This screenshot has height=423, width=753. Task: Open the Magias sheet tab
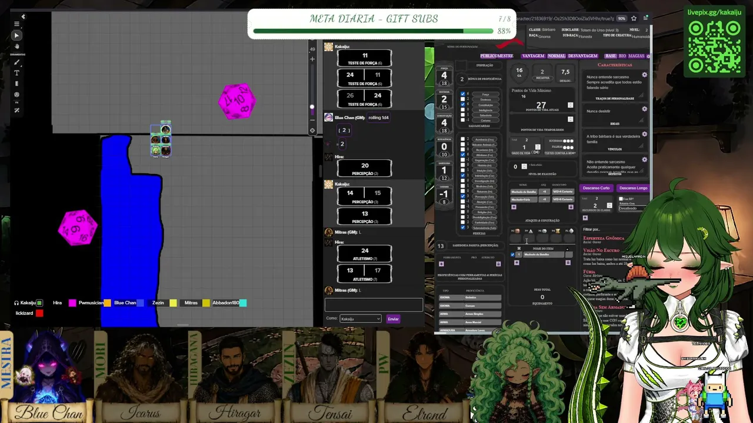[x=637, y=56]
